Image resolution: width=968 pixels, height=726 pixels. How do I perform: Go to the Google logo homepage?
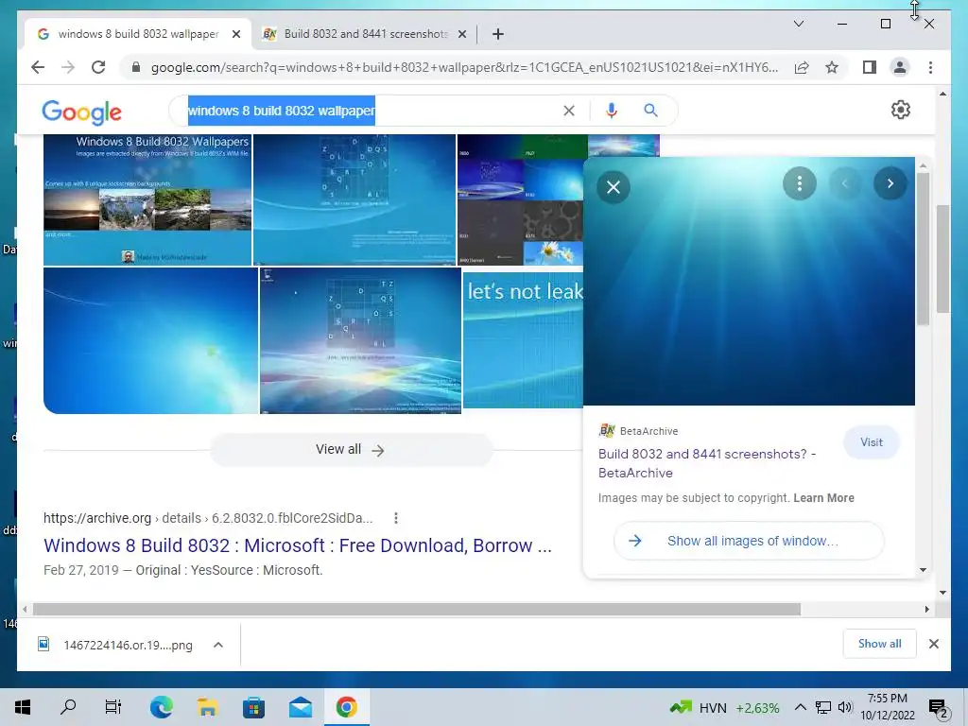pos(81,112)
